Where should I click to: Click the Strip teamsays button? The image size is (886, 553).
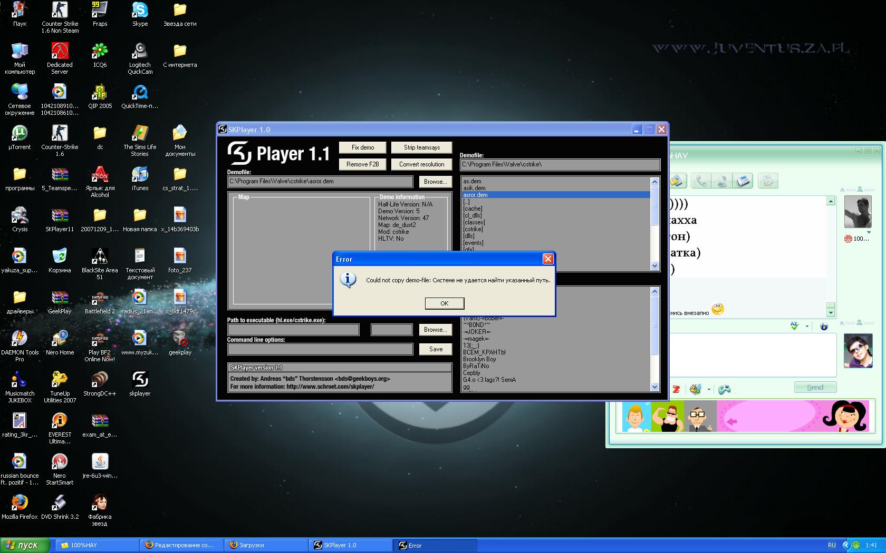tap(422, 147)
